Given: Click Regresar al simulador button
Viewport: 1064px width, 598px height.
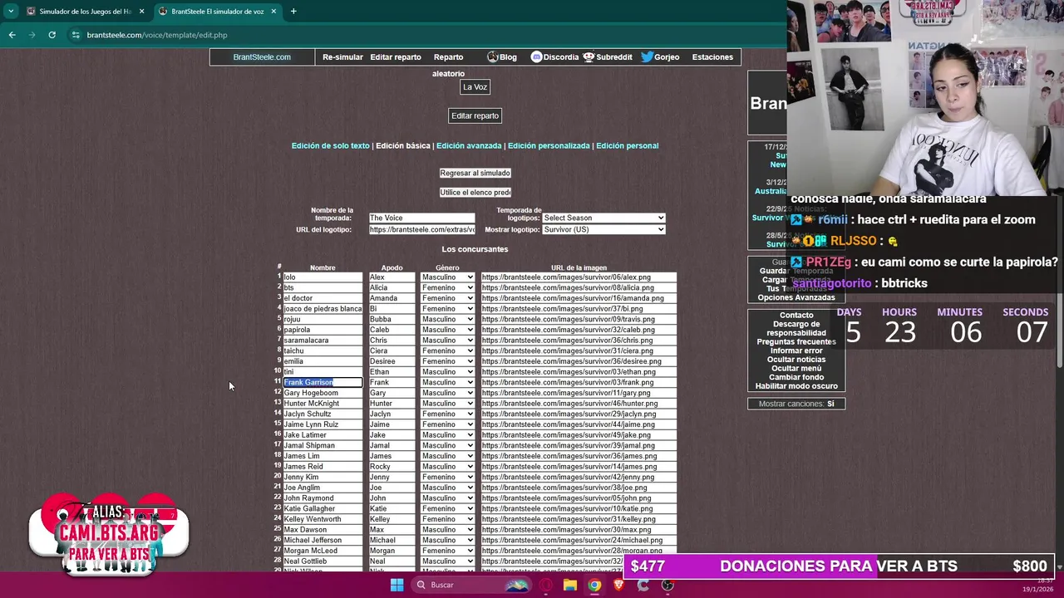Looking at the screenshot, I should pyautogui.click(x=475, y=173).
